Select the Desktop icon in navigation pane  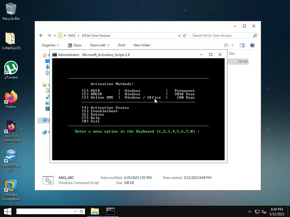point(47,61)
